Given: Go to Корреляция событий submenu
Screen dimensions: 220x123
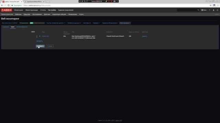Looking at the screenshot, I should 59,14.
